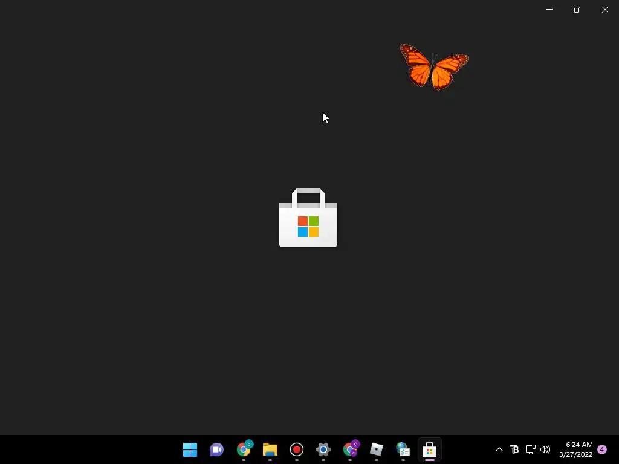The image size is (619, 464).
Task: Open the network status tray icon
Action: coord(530,449)
